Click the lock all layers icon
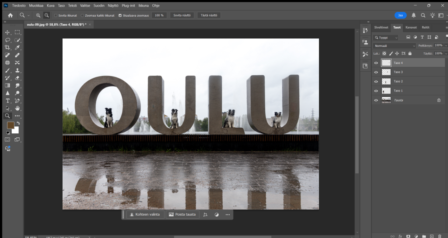 409,53
